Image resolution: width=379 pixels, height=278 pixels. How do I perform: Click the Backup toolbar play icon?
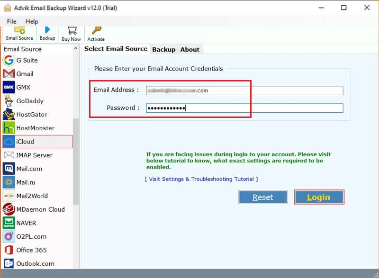click(47, 30)
